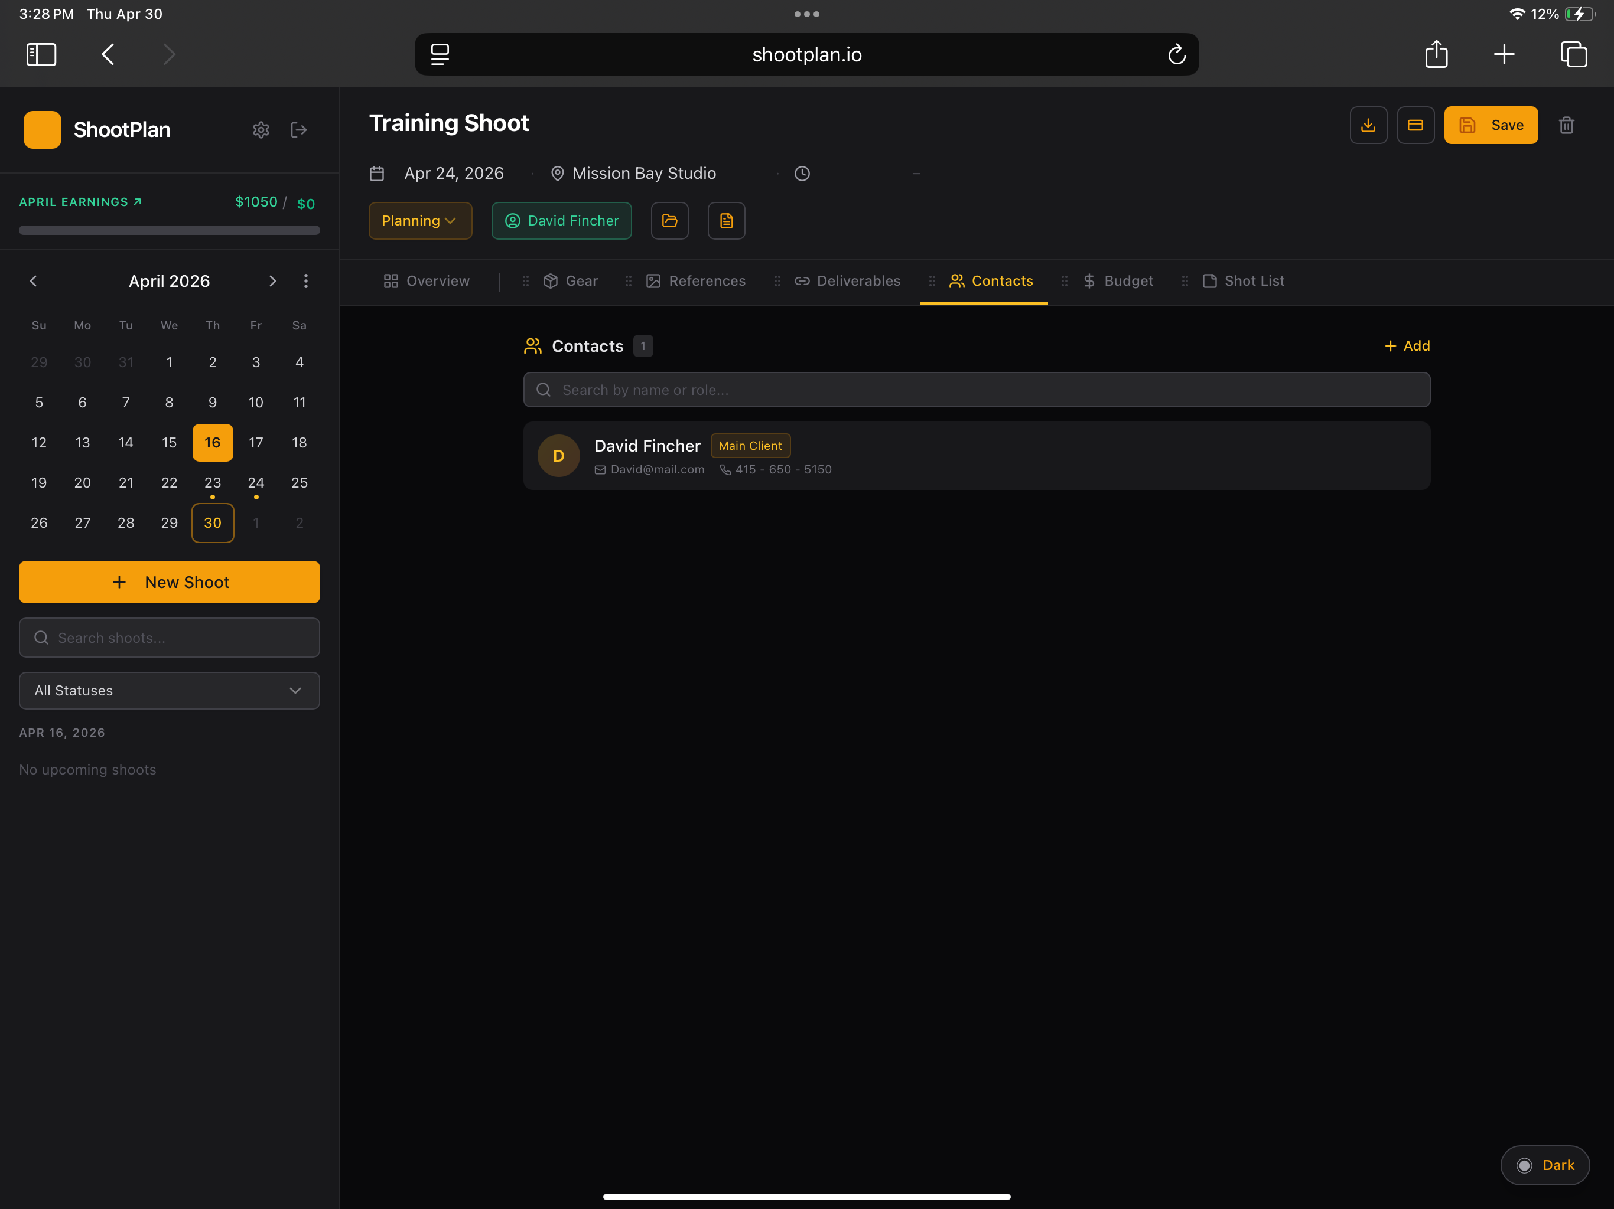Switch to the Gear tab
The image size is (1614, 1209).
pos(571,282)
